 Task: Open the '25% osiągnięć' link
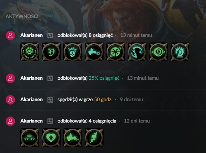click(104, 78)
